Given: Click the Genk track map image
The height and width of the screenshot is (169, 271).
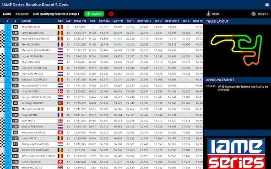Looking at the screenshot, I should 236,50.
